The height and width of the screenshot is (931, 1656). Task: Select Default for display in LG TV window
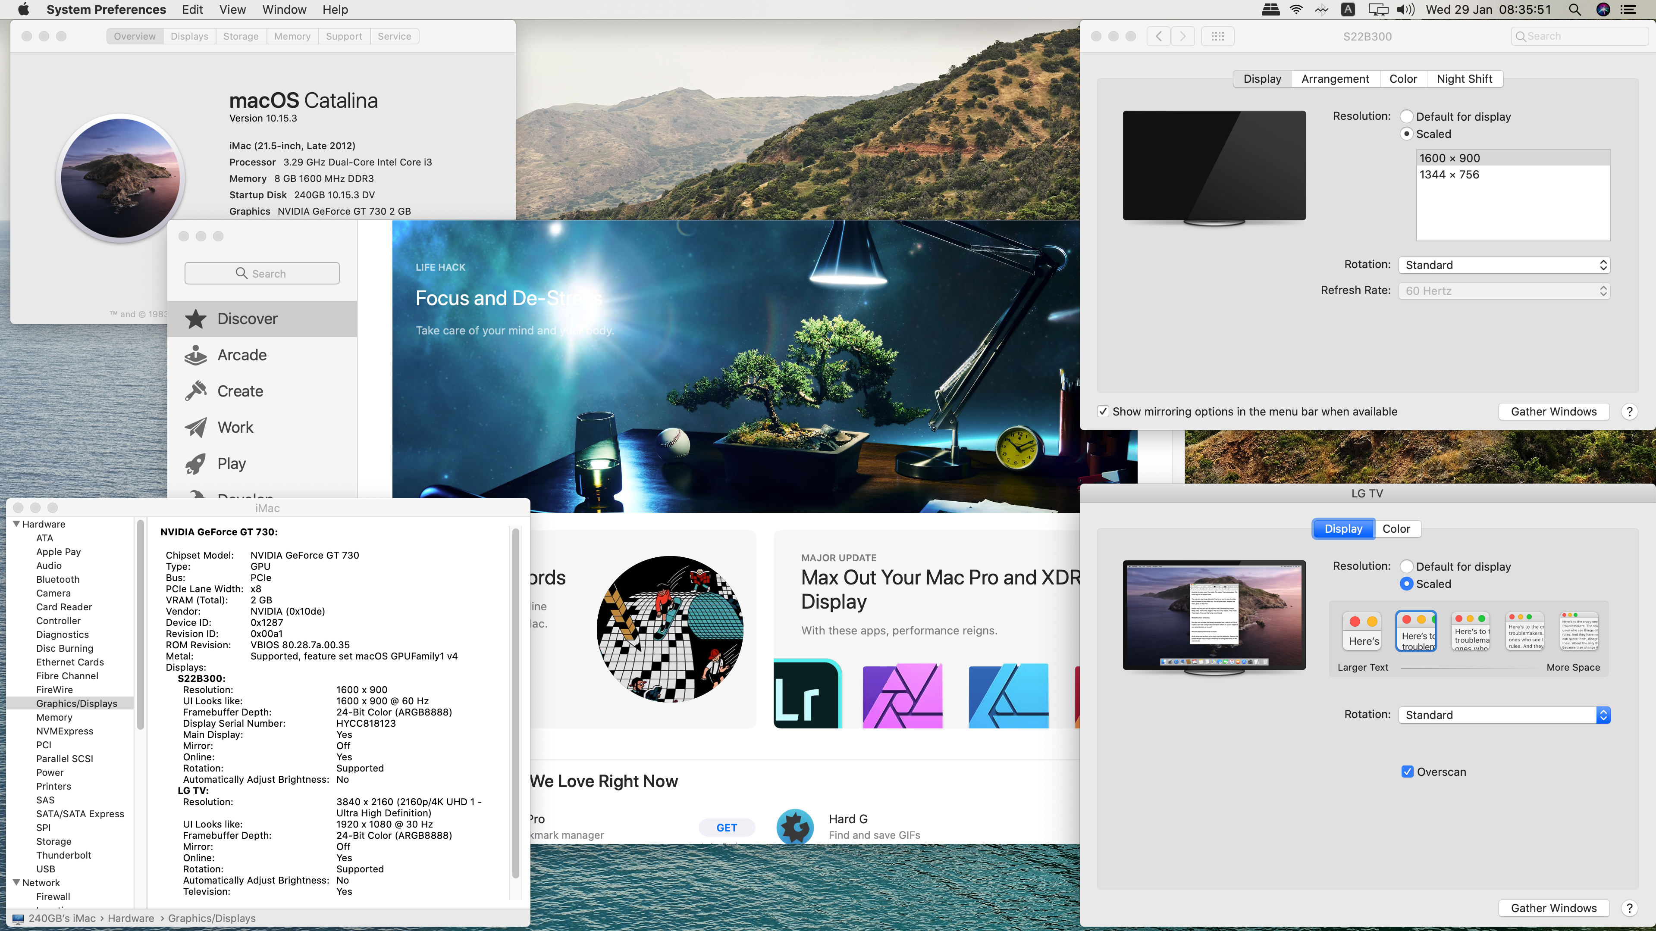pyautogui.click(x=1407, y=566)
